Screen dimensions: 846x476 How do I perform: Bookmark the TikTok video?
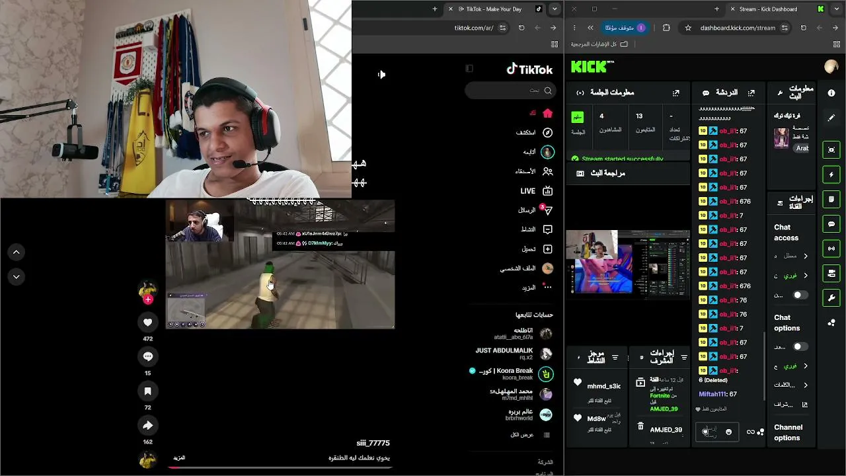click(x=148, y=391)
